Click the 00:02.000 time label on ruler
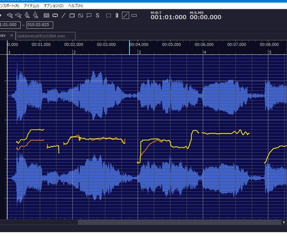Viewport: 287px width, 237px height. click(74, 44)
